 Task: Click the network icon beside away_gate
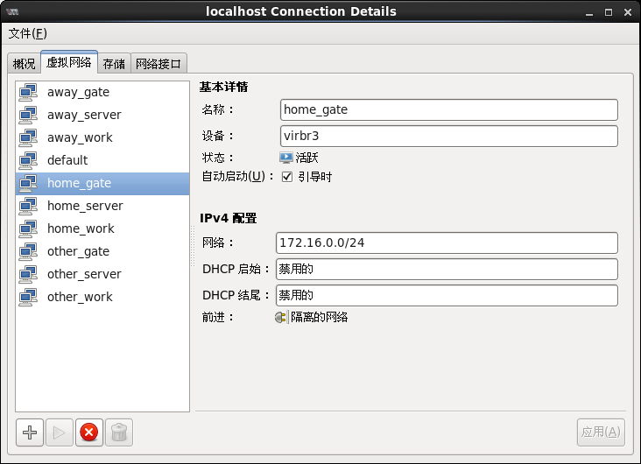(x=28, y=92)
